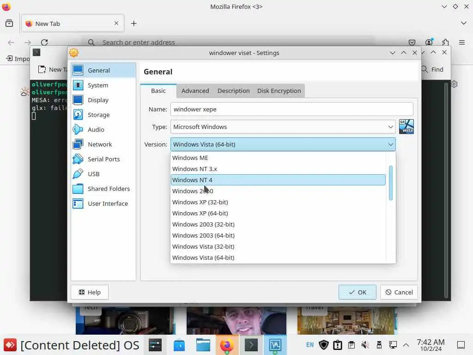Open a new Firefox tab with plus
Screen dimensions: 473x355
tap(133, 23)
